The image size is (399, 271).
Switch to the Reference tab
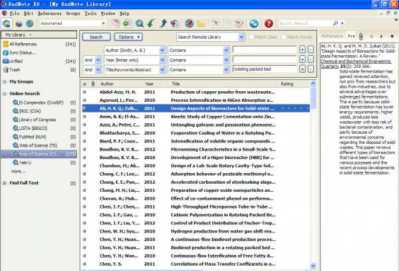332,36
